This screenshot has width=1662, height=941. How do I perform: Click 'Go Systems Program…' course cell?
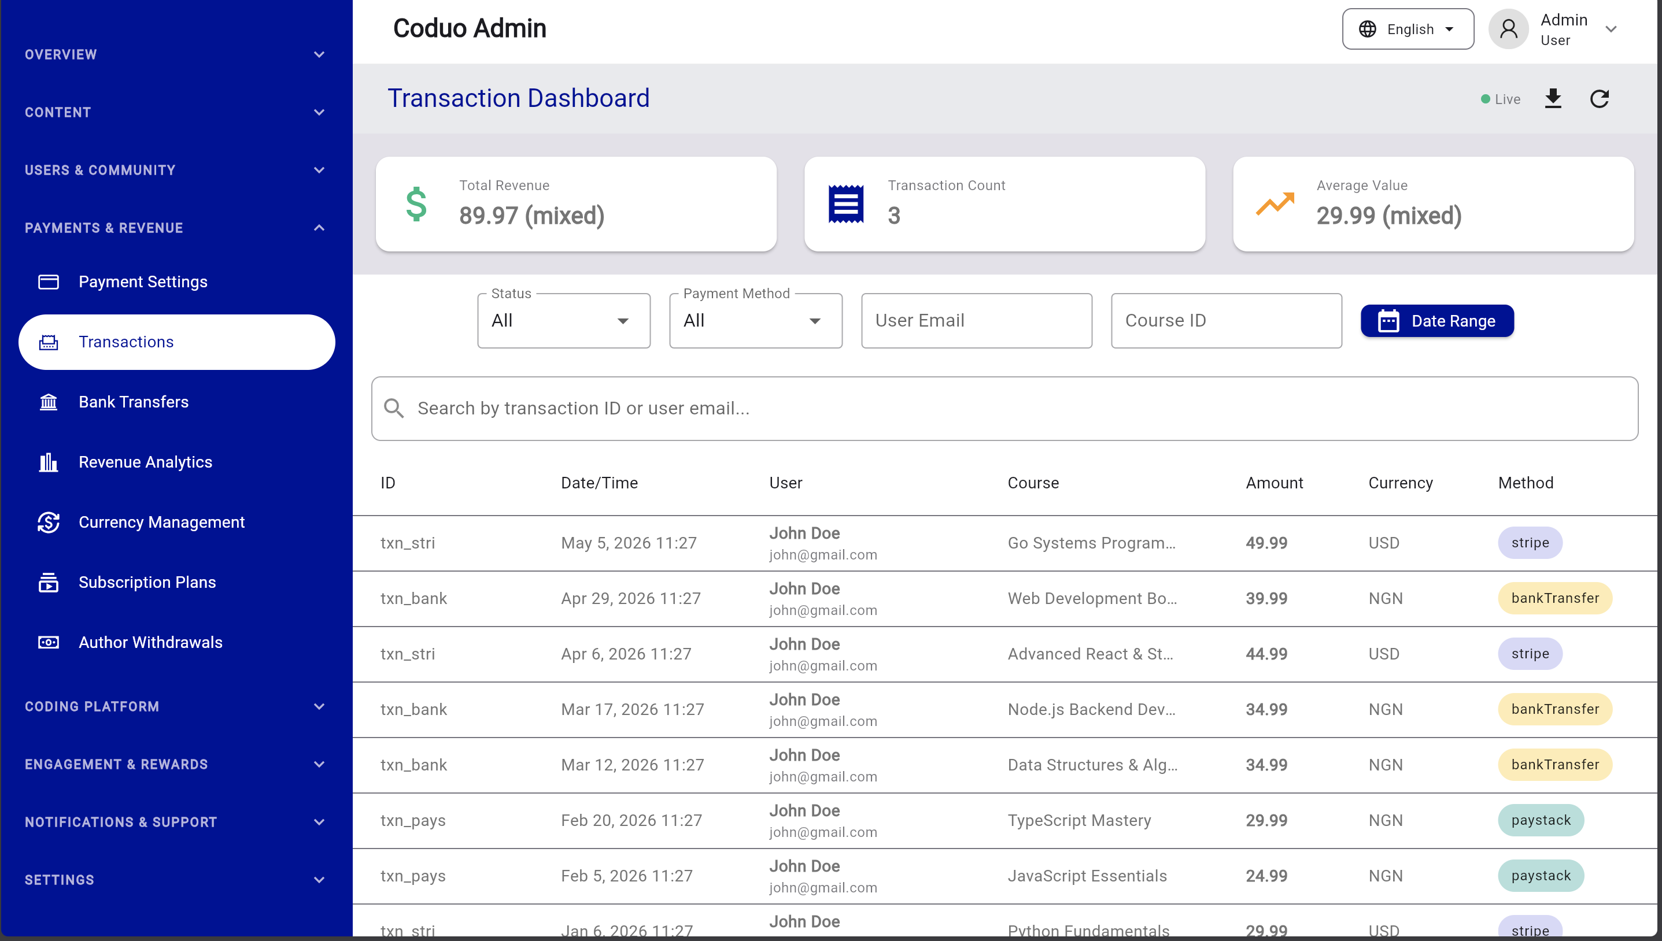pyautogui.click(x=1092, y=543)
